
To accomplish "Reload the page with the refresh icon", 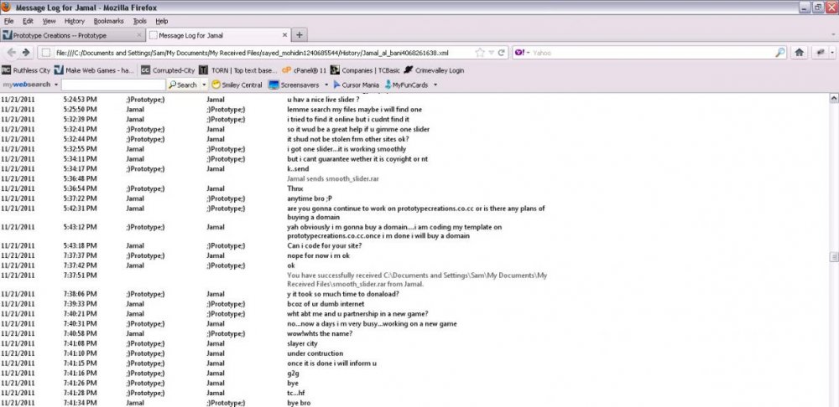I will click(501, 52).
